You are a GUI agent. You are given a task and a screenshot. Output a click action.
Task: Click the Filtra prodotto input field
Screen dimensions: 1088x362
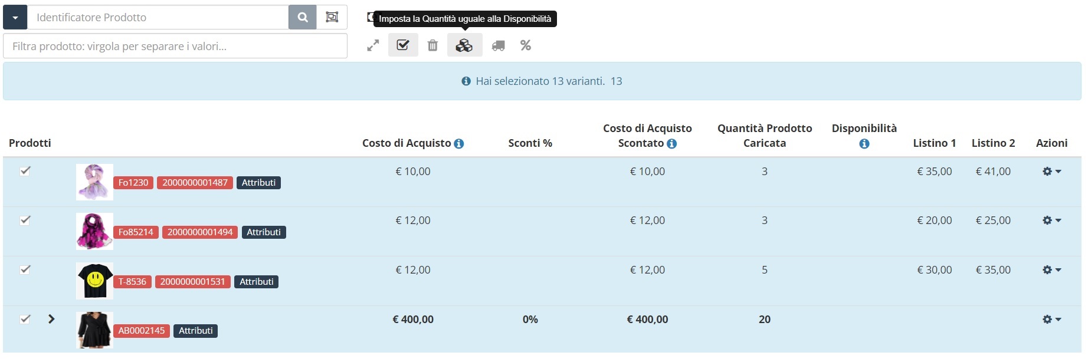point(175,46)
